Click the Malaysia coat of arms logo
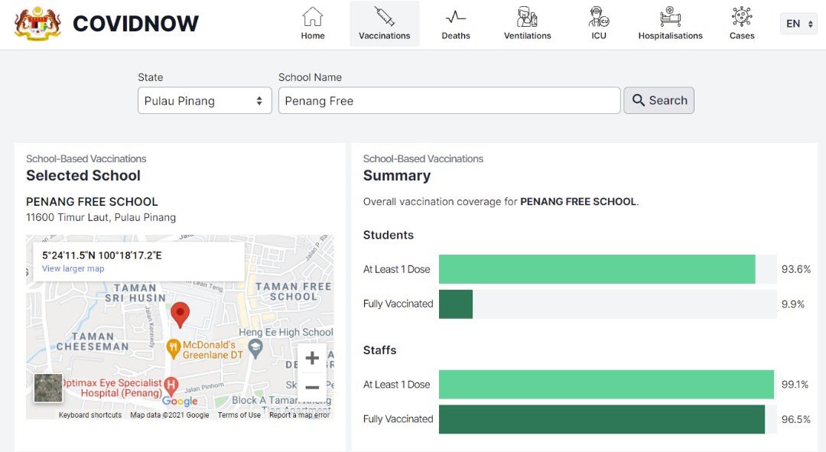 point(37,24)
